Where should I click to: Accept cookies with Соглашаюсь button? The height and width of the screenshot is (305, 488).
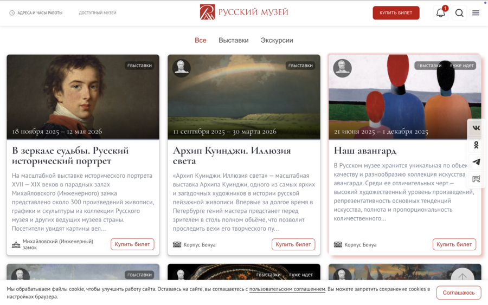[458, 293]
